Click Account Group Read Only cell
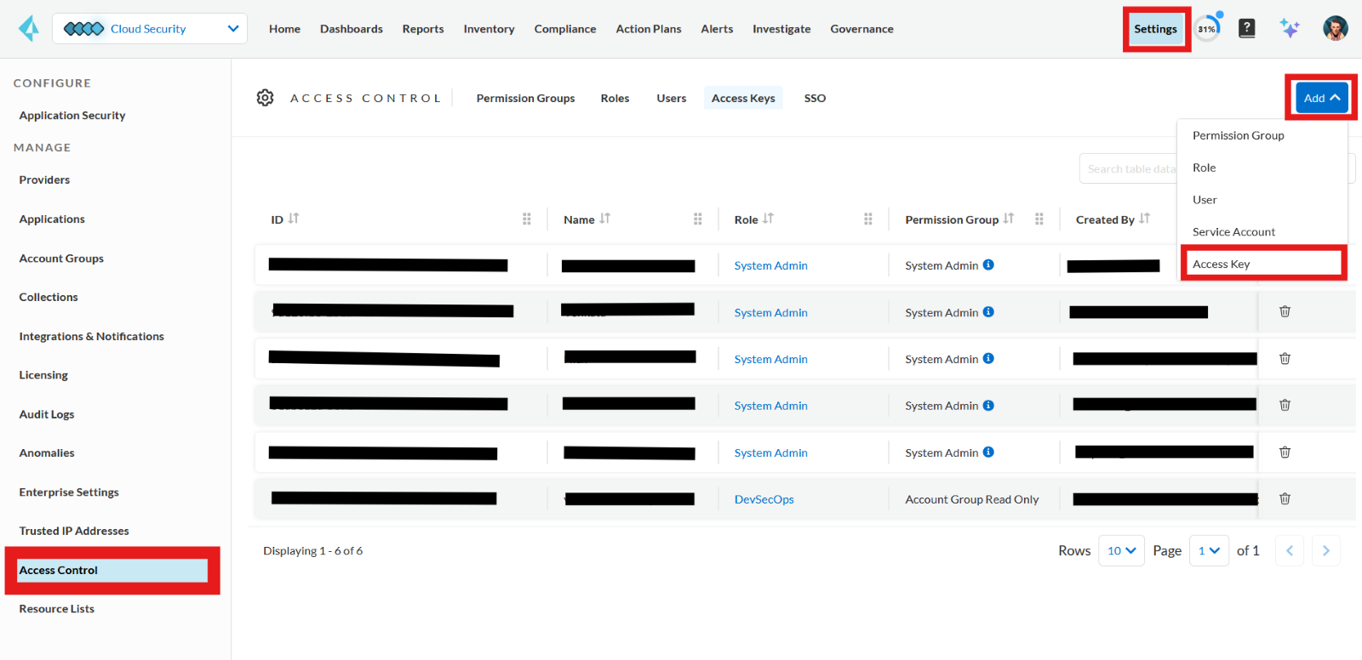 tap(971, 499)
